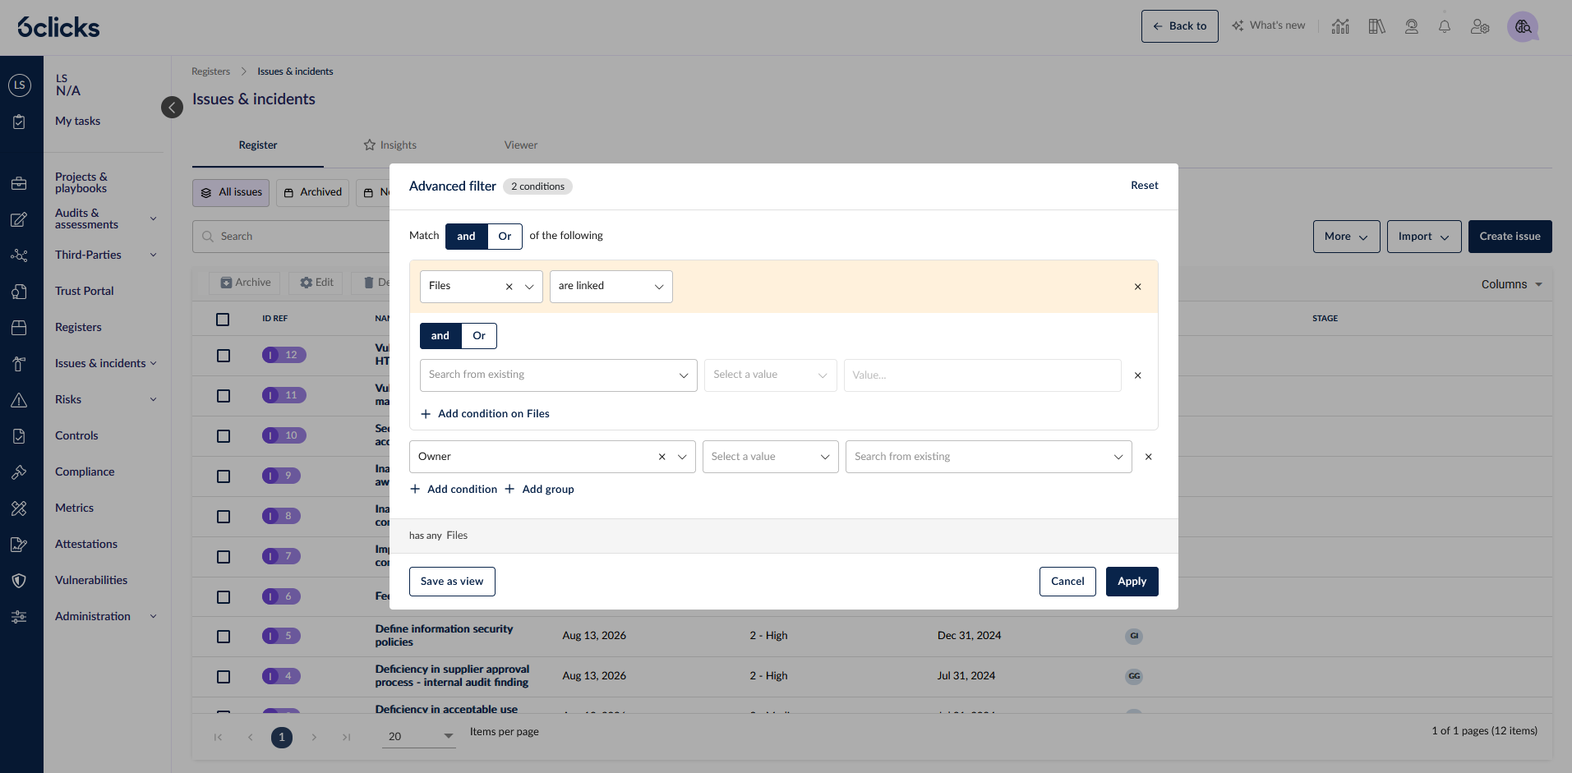Click Save as view button
The width and height of the screenshot is (1572, 773).
tap(452, 582)
